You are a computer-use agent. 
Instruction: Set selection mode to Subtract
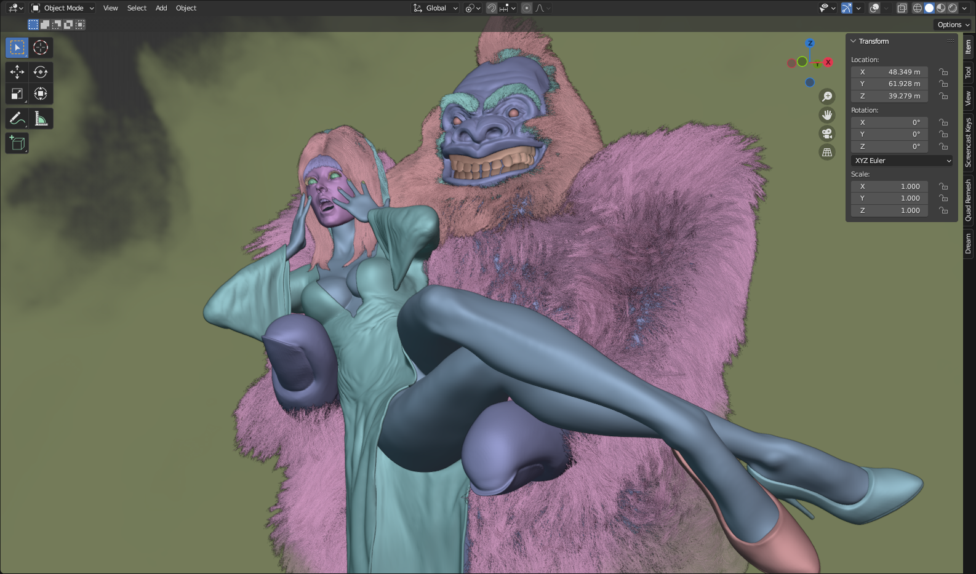[x=57, y=25]
